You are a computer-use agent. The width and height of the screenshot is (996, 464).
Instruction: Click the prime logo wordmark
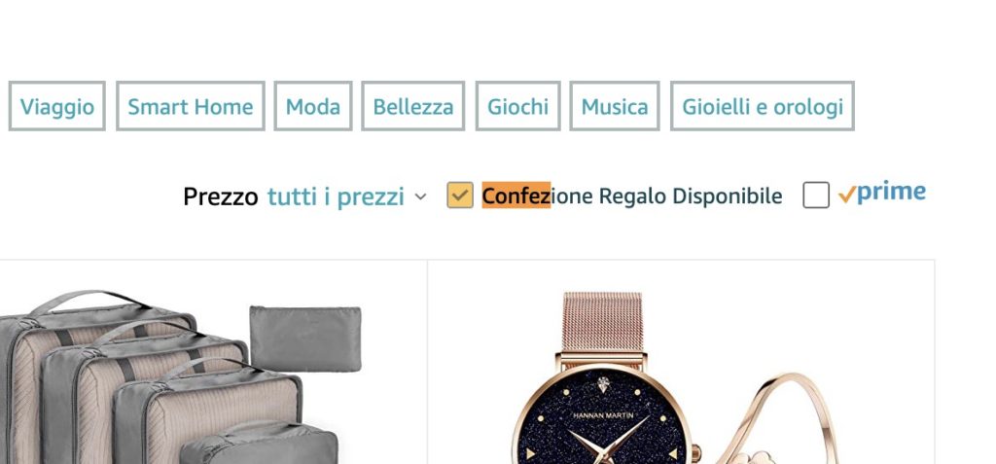click(891, 192)
